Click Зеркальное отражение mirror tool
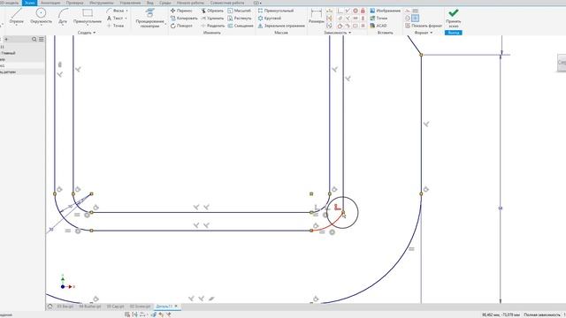The height and width of the screenshot is (318, 566). [281, 26]
